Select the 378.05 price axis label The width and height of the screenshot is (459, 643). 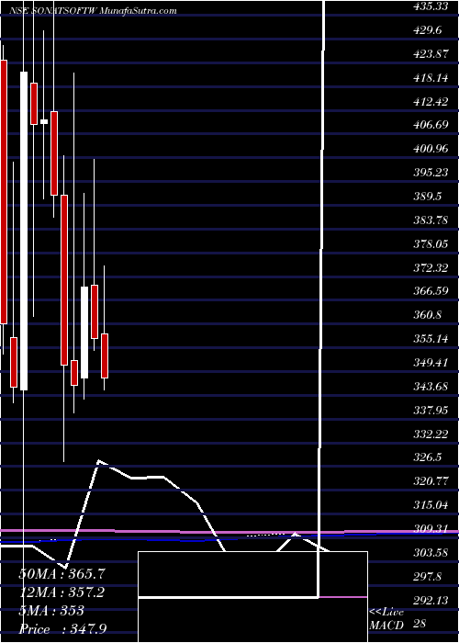[429, 244]
